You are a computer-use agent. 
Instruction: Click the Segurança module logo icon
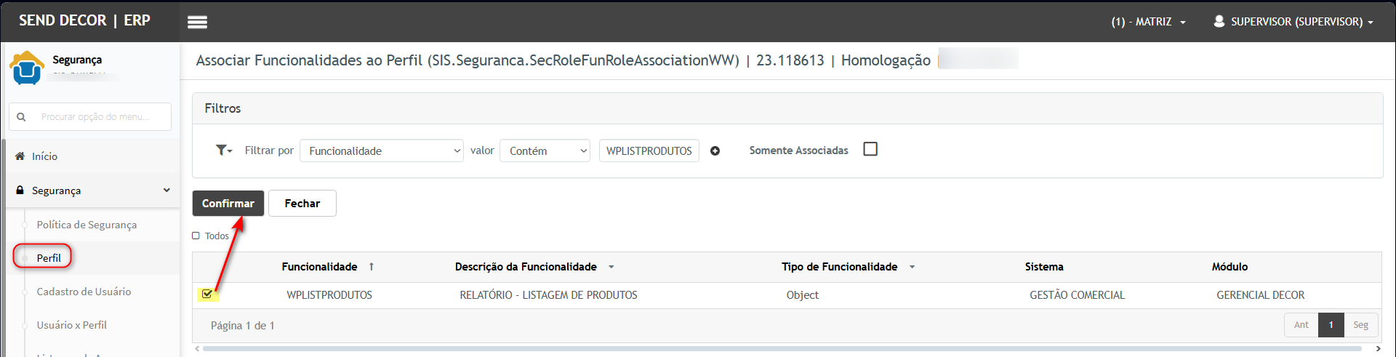pyautogui.click(x=27, y=68)
